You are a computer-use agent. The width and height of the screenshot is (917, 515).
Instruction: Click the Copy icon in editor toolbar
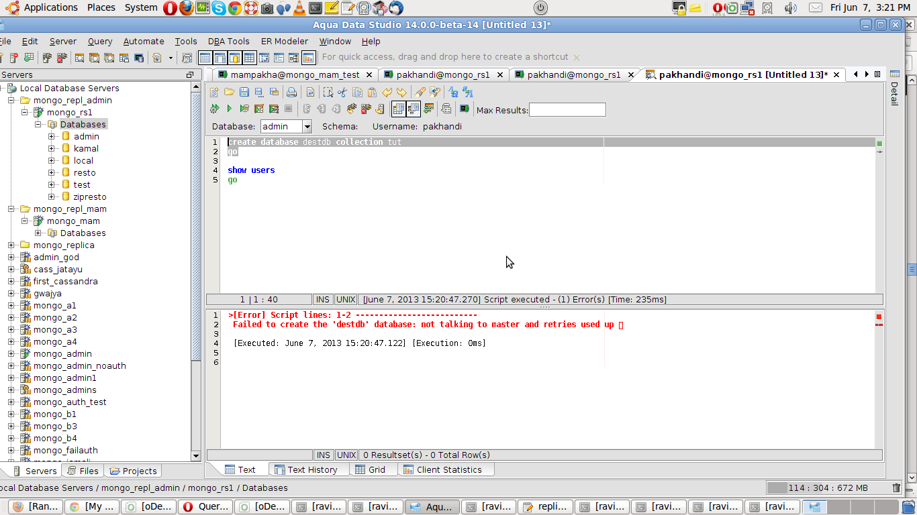[x=357, y=93]
